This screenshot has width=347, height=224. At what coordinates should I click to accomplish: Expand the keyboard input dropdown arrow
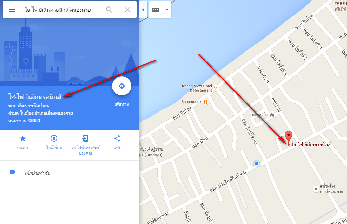pos(167,9)
